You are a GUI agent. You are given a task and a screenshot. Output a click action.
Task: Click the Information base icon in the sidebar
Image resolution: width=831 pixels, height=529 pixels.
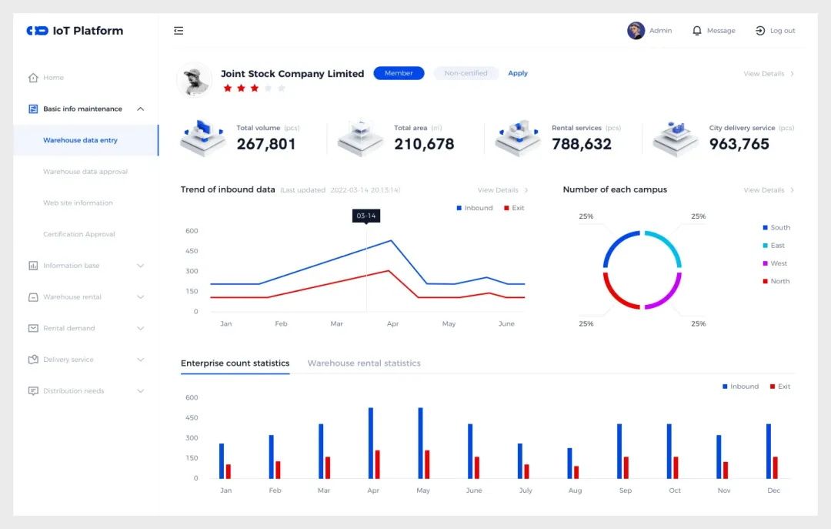coord(33,266)
